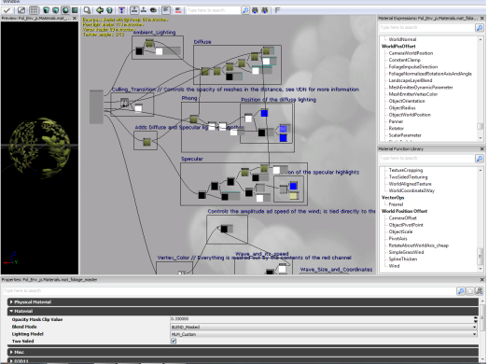Select the WorldPosOffset category header
This screenshot has width=488, height=364.
click(x=398, y=47)
